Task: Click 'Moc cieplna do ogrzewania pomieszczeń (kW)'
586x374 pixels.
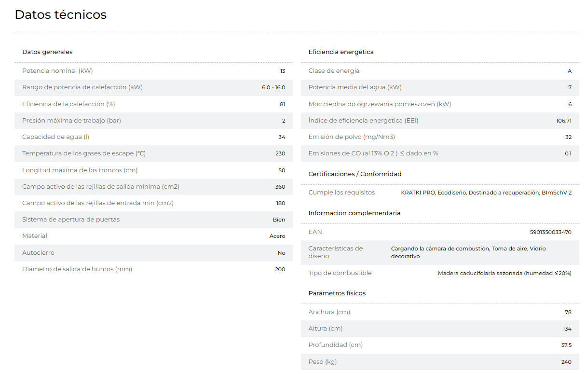Action: point(380,104)
